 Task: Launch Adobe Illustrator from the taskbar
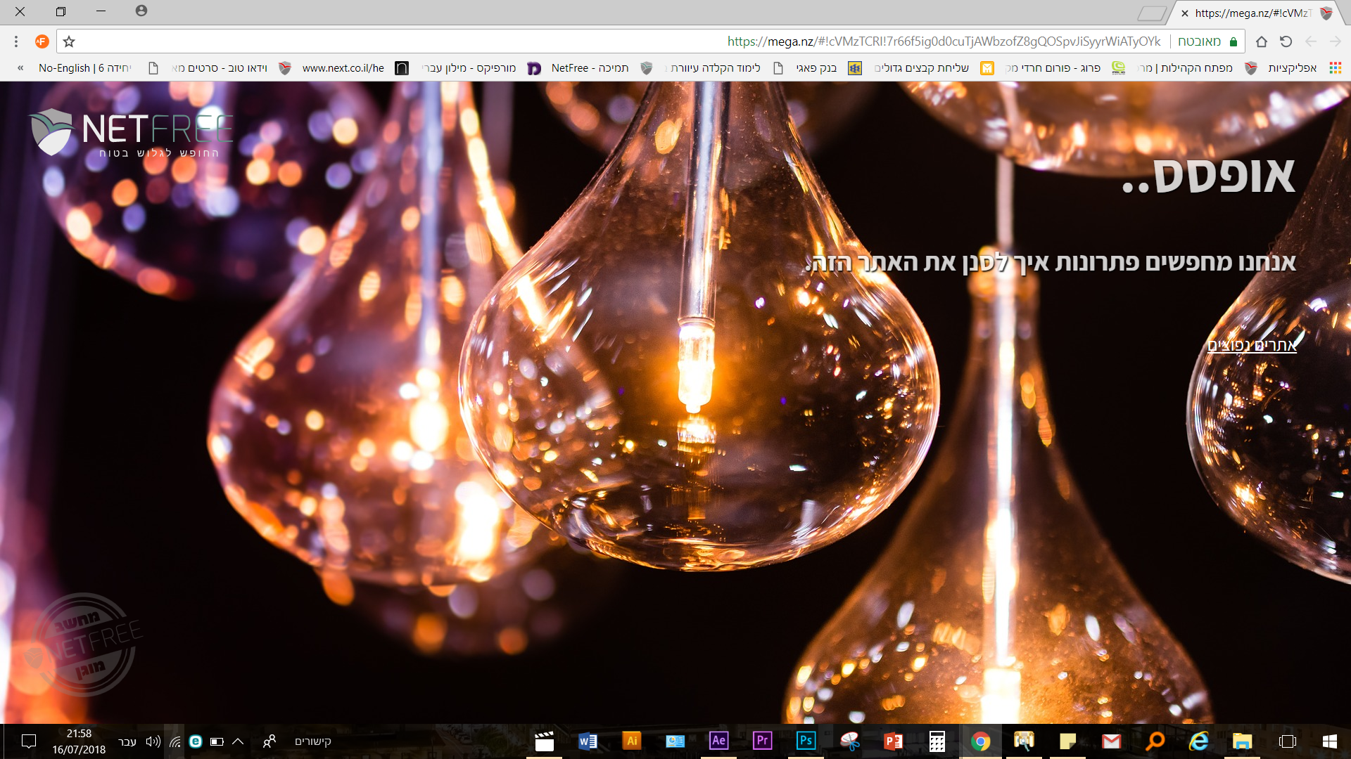pos(632,741)
